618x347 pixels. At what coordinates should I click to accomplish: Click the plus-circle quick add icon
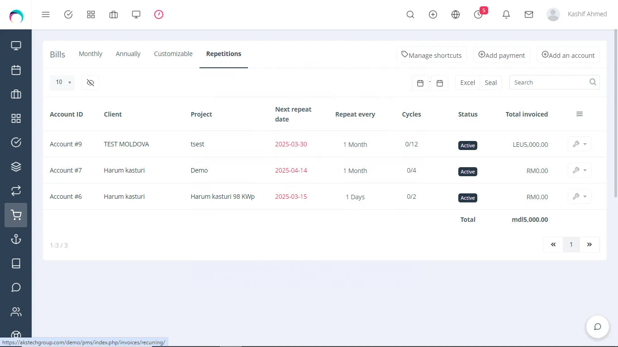[433, 14]
